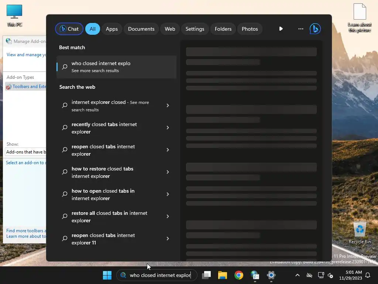
Task: Expand 'internet explorer closed' suggestion chevron
Action: 168,105
